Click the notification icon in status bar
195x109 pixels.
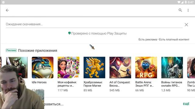(3, 2)
